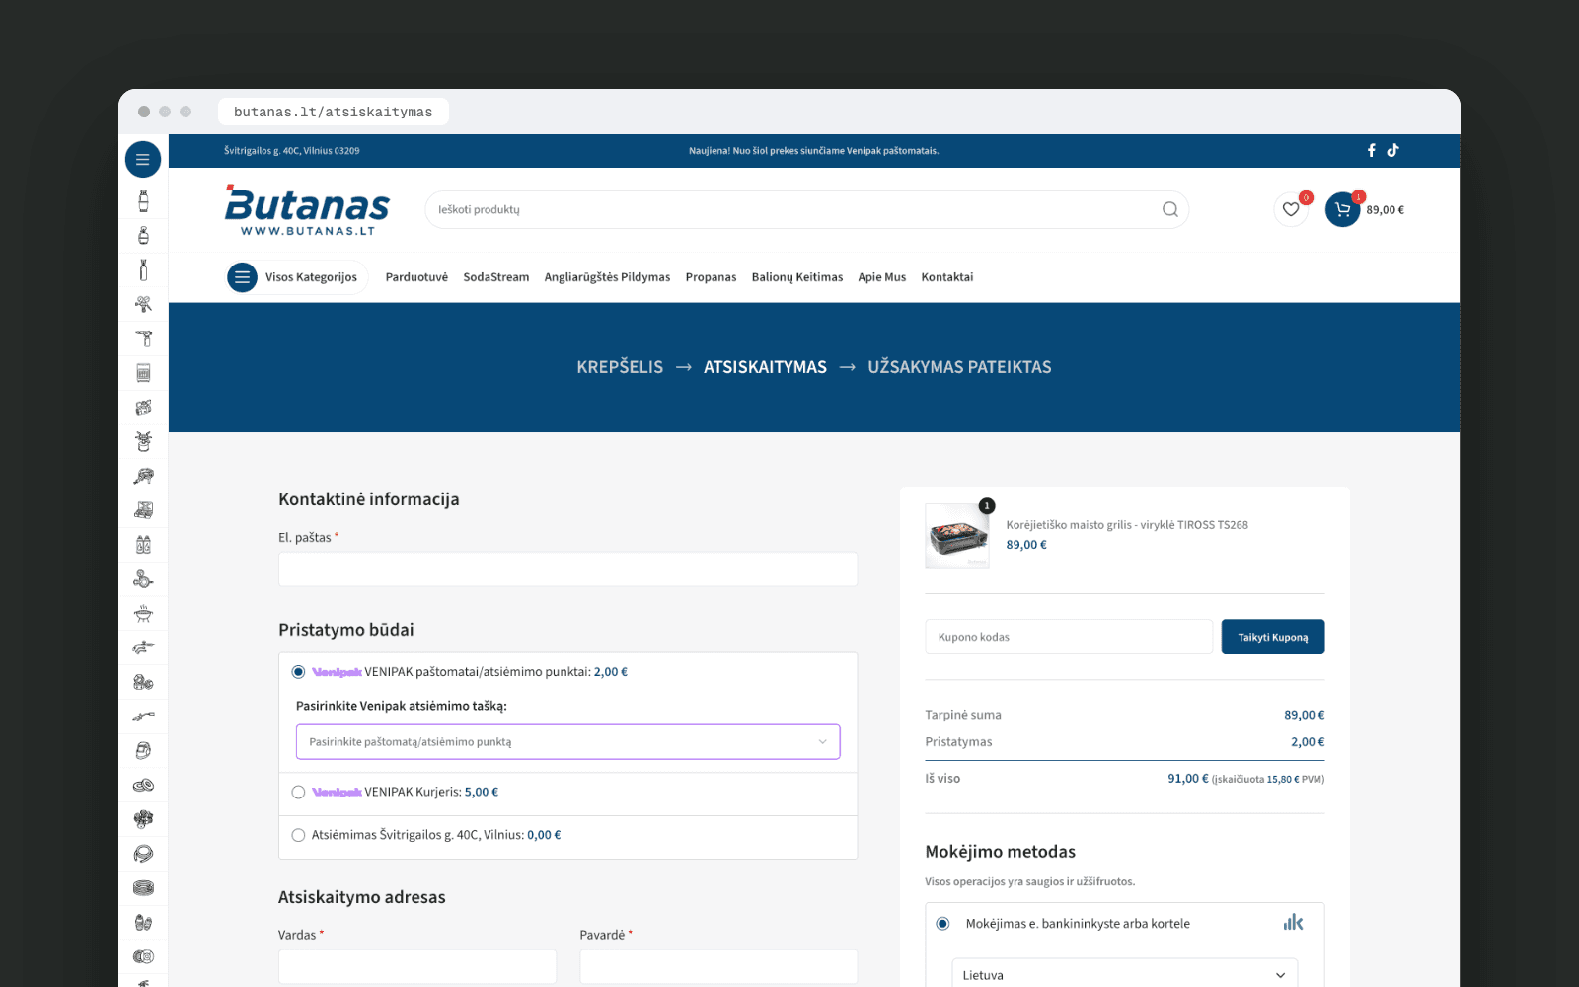Open the blue sidebar hamburger menu
This screenshot has width=1579, height=987.
point(143,159)
